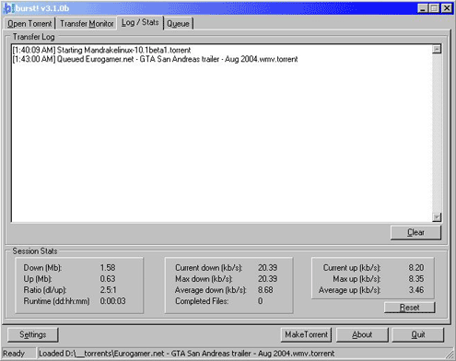Viewport: 456px width, 361px height.
Task: Quit the application
Action: pyautogui.click(x=418, y=334)
